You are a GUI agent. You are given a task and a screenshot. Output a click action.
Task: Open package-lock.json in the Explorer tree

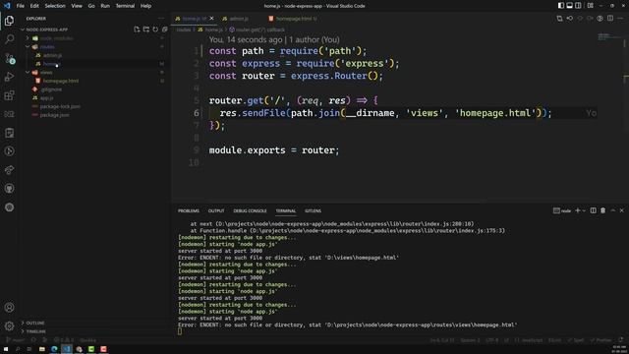(60, 106)
